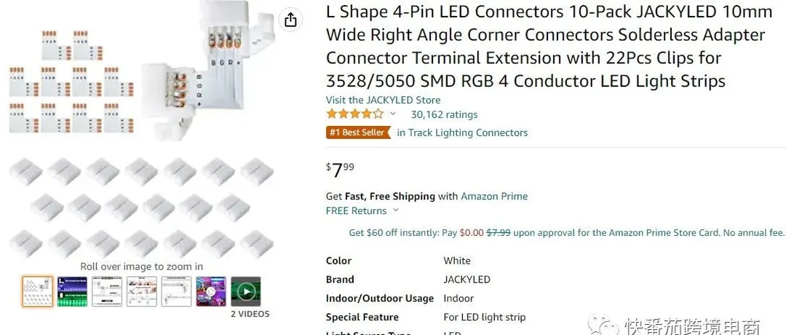Select the fourth instructions thumbnail
Image resolution: width=786 pixels, height=335 pixels.
(x=141, y=291)
